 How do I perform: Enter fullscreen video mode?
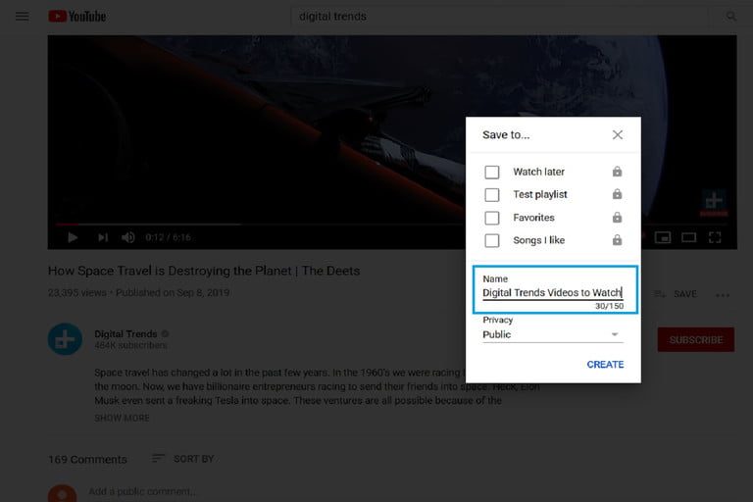[715, 237]
